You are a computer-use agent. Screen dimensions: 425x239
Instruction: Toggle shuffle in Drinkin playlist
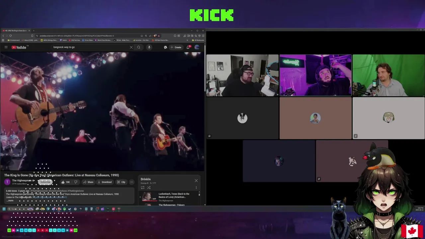[x=149, y=188]
